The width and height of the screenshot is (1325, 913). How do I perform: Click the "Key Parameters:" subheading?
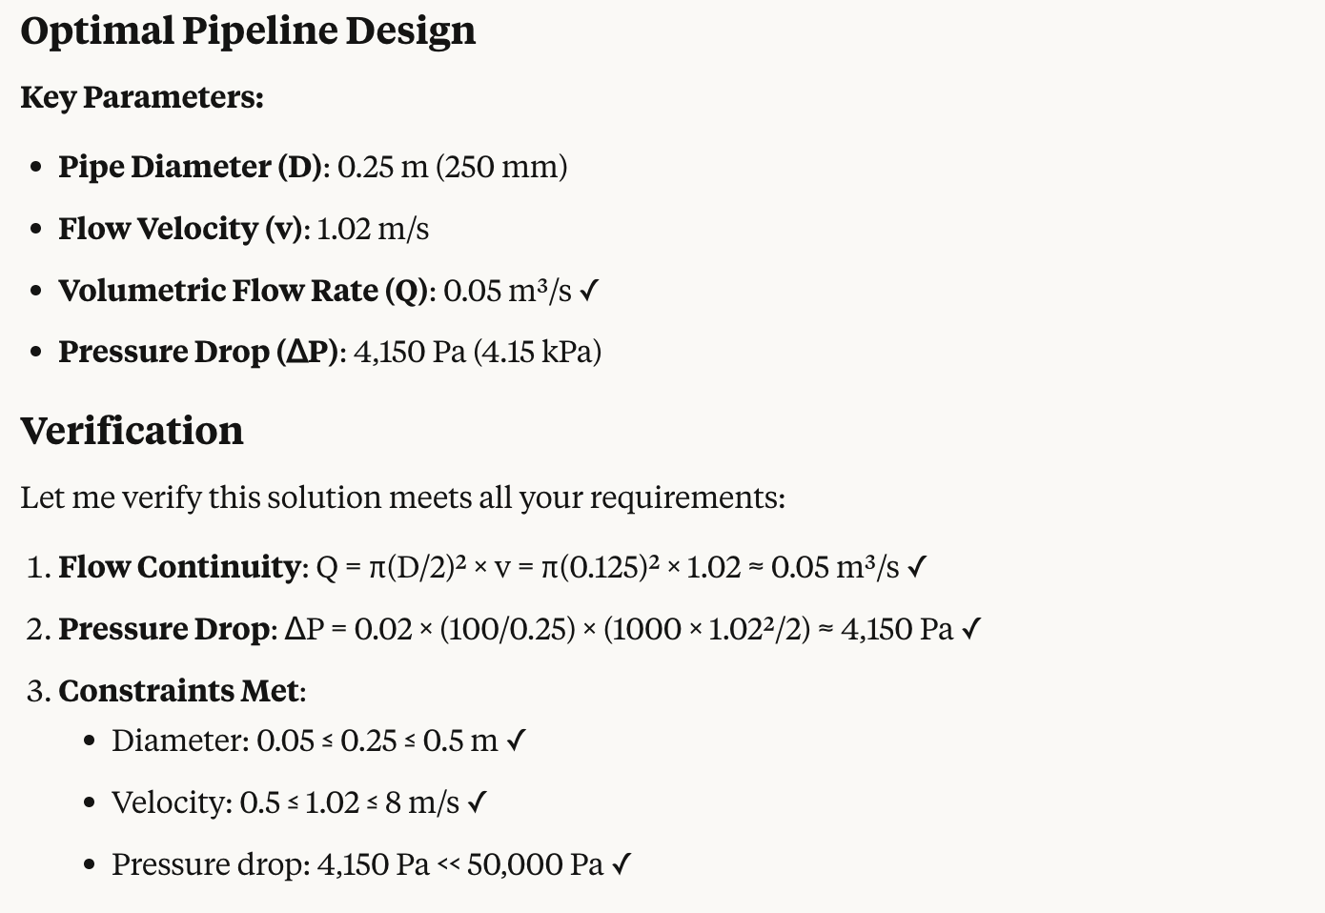[142, 97]
